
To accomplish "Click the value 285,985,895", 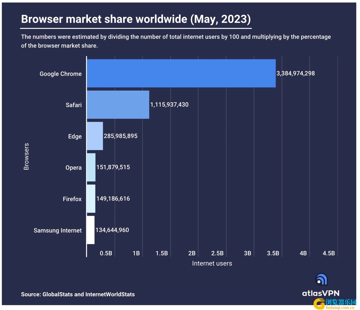I will [120, 136].
